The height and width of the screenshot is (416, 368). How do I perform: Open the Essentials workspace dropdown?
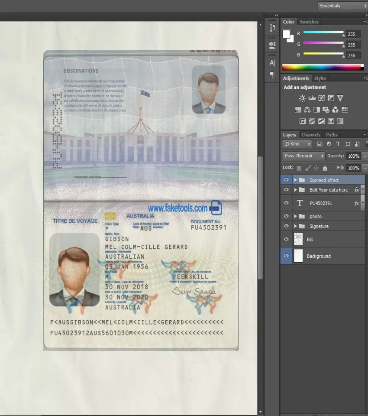coord(342,6)
